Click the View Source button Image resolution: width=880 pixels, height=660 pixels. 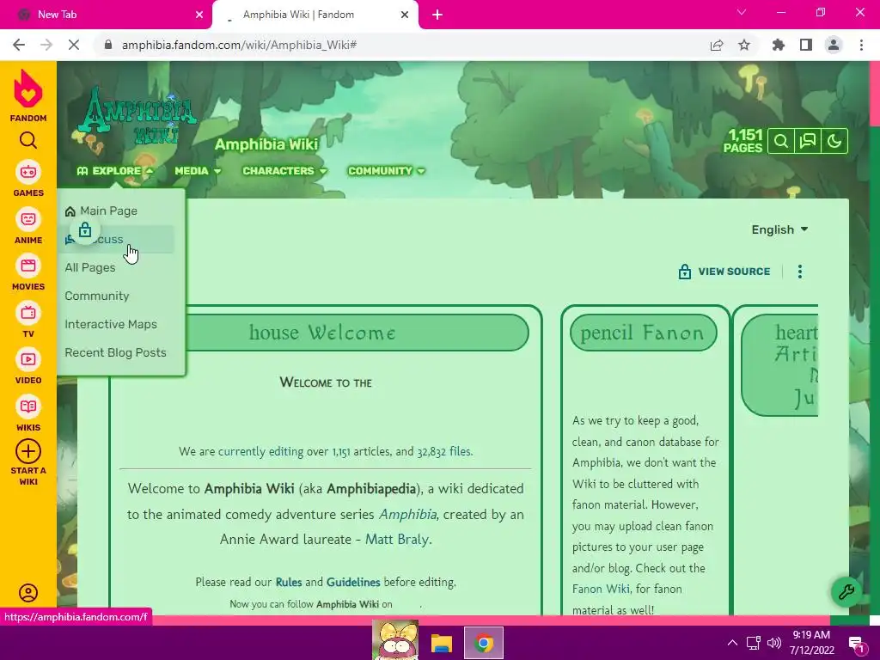coord(724,272)
